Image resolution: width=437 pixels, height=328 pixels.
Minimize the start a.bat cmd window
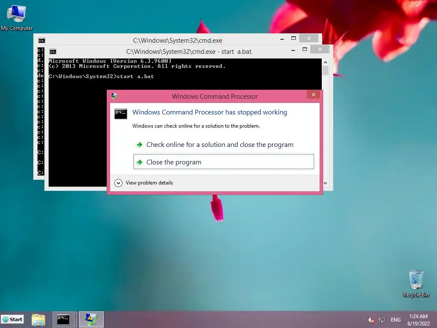point(293,50)
